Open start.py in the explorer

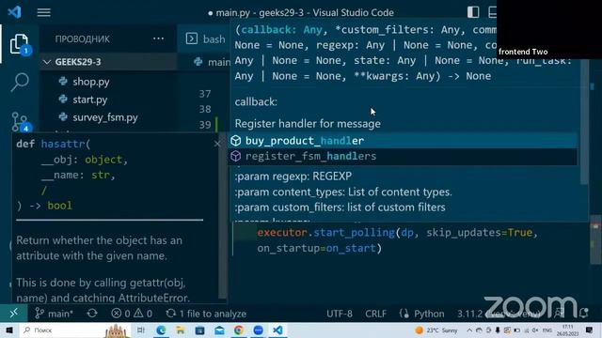[x=90, y=100]
